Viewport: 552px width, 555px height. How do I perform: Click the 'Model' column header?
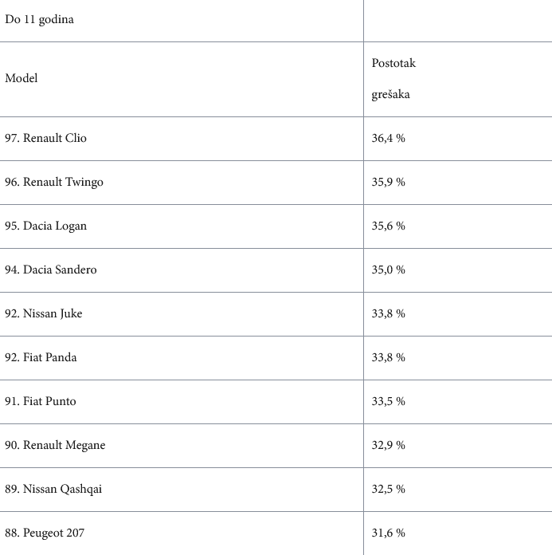[22, 78]
